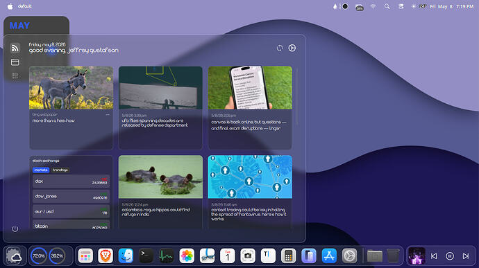Open the text editor dock icon

[268, 256]
